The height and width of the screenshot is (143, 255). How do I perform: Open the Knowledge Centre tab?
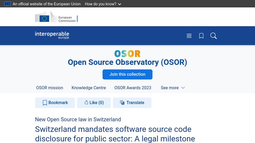point(89,88)
